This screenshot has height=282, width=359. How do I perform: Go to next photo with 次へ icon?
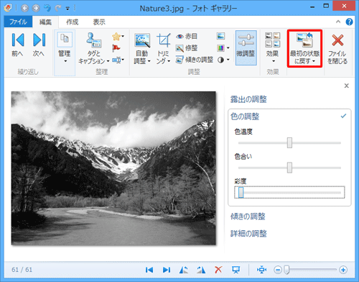click(39, 45)
